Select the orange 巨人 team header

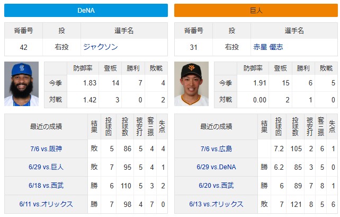coord(256,10)
